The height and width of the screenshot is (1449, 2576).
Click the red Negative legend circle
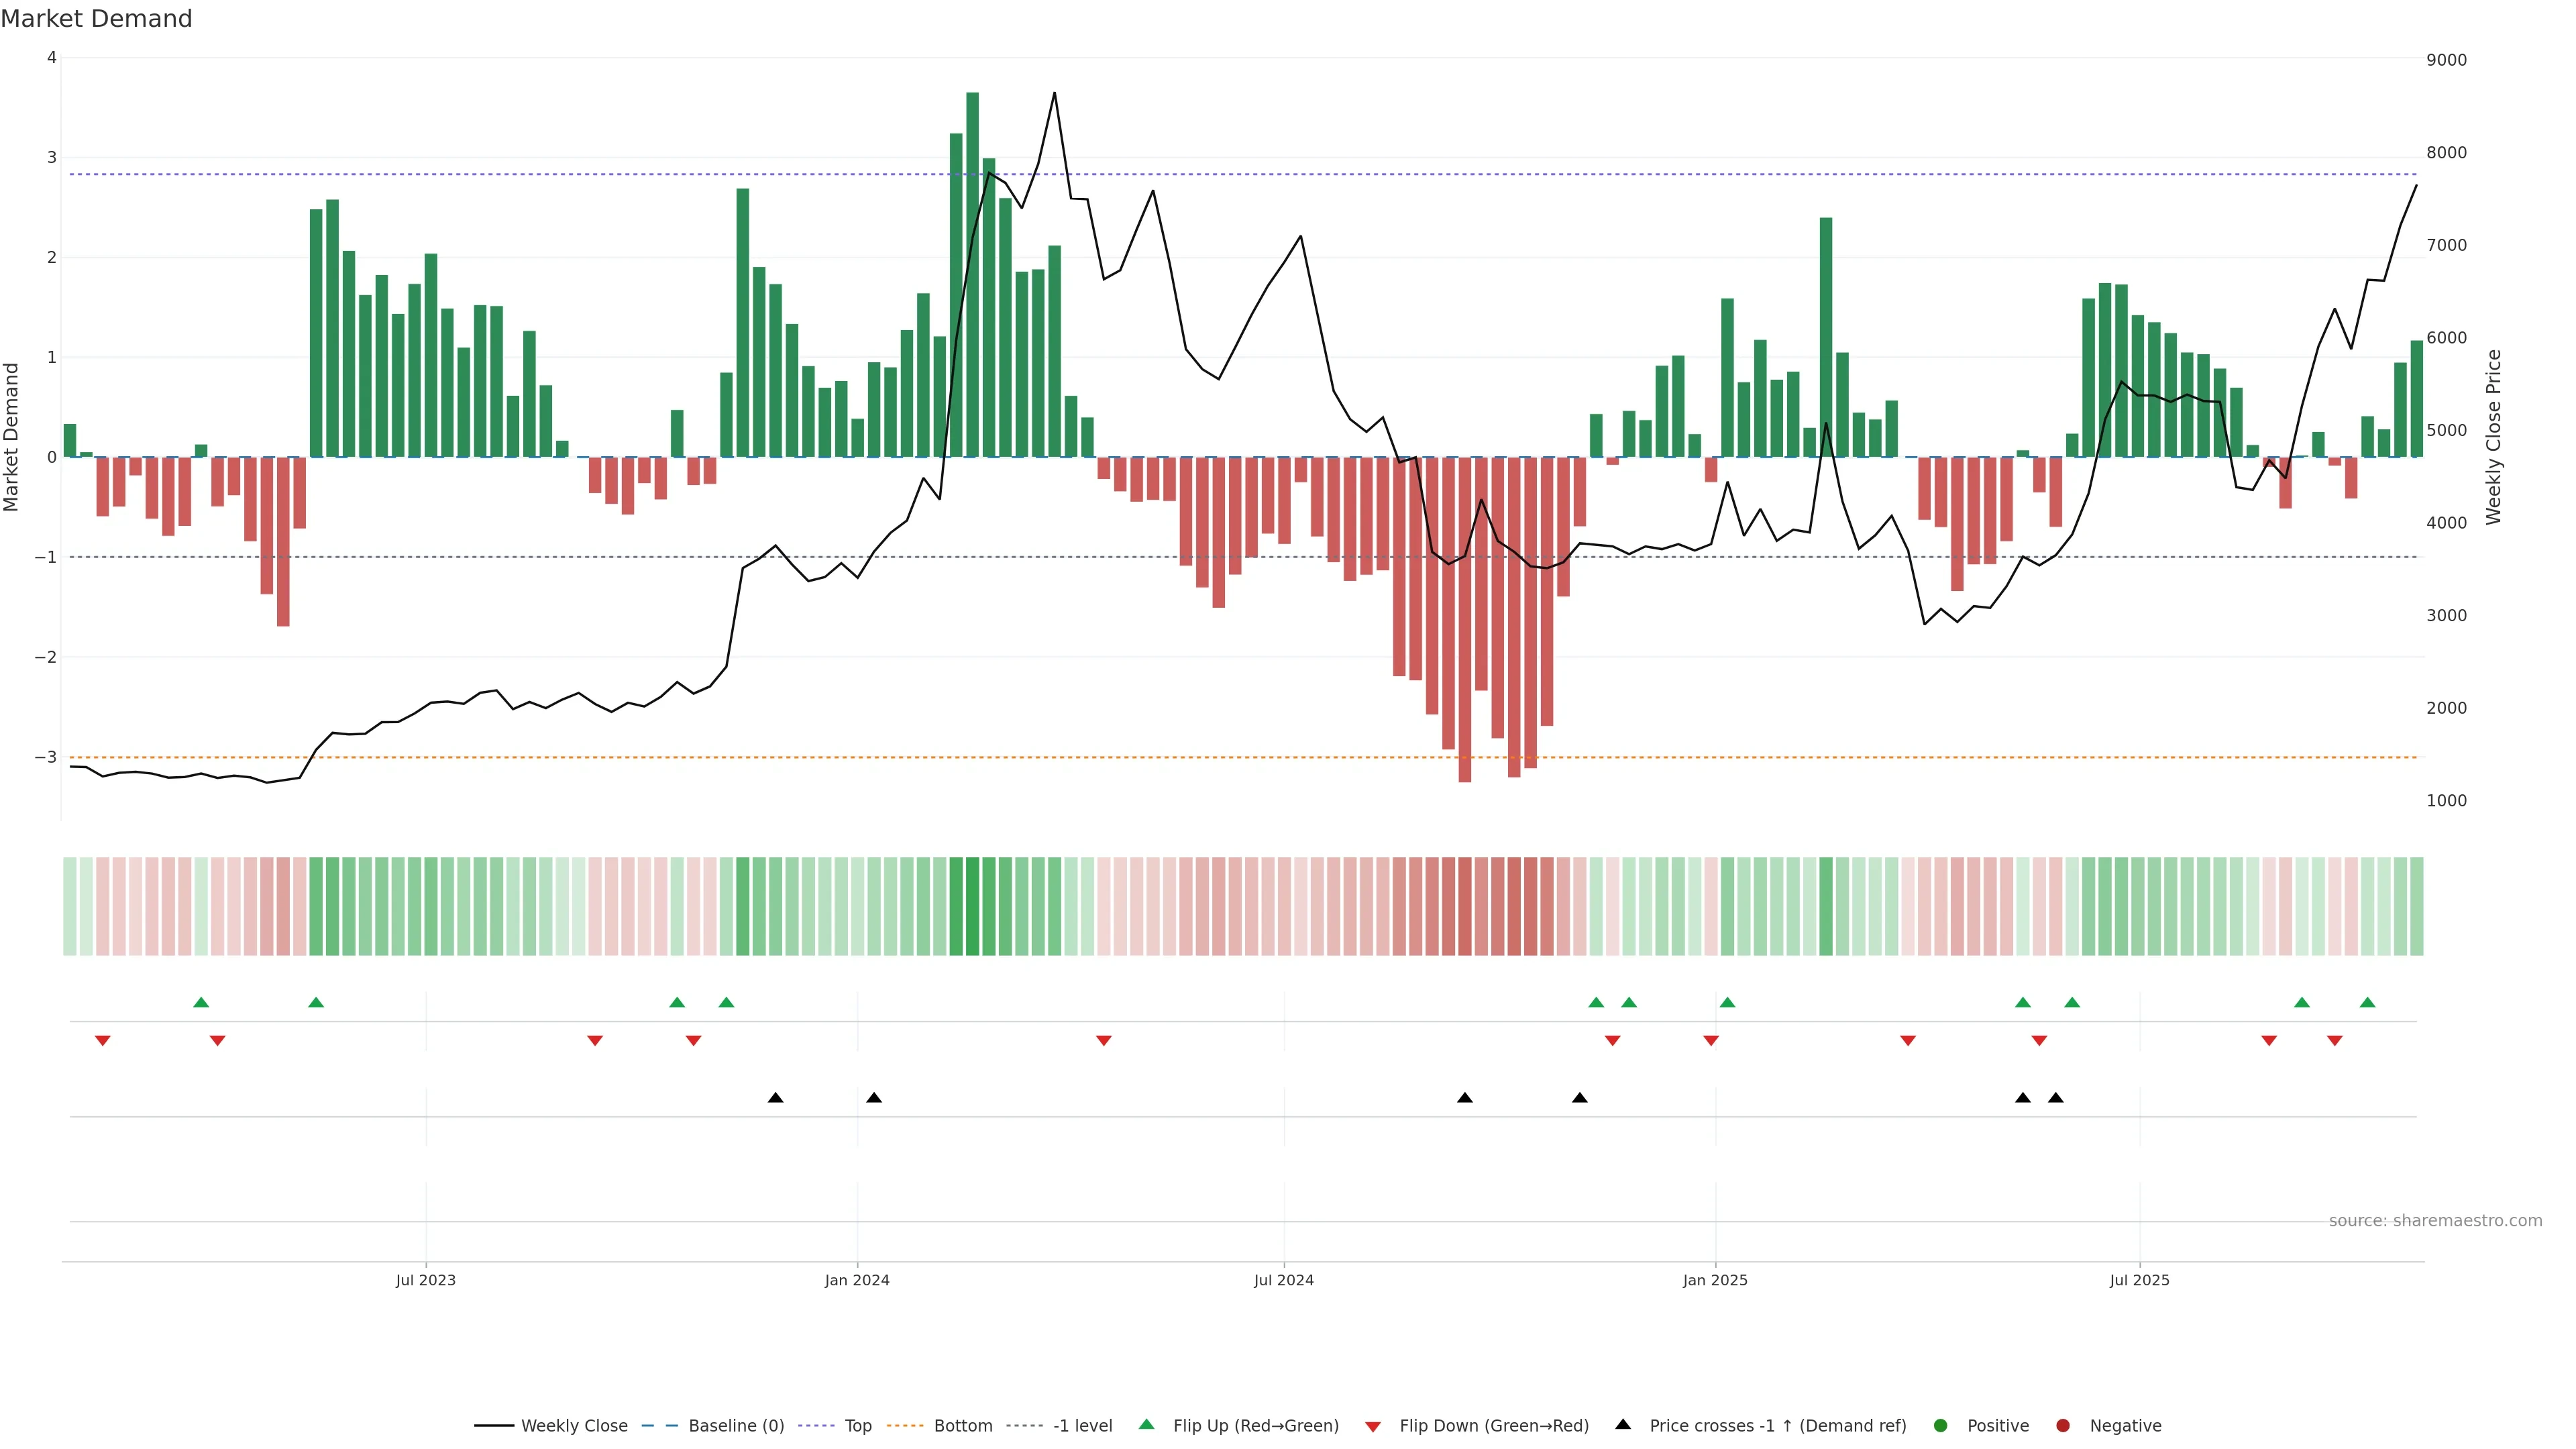coord(2063,1425)
